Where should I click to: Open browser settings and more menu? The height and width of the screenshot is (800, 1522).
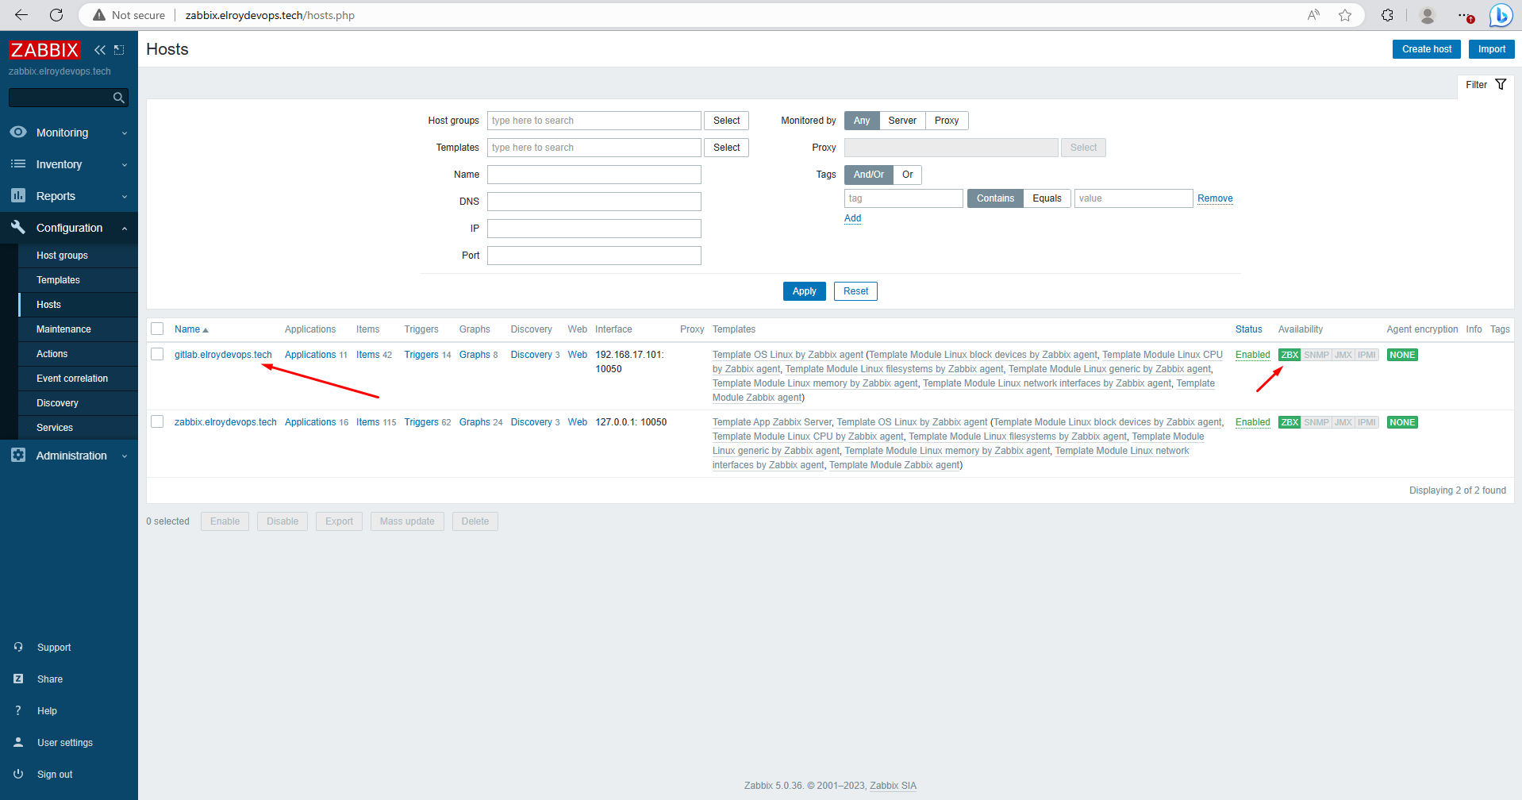1465,15
